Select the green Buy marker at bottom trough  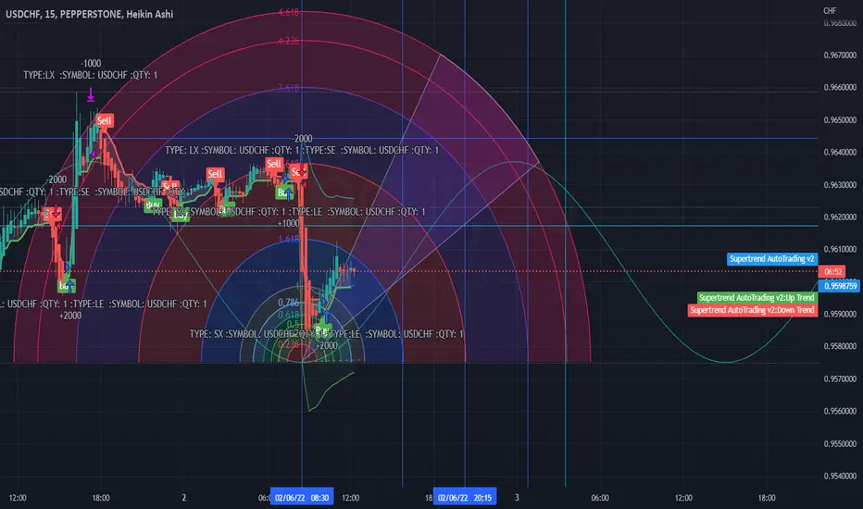[322, 330]
